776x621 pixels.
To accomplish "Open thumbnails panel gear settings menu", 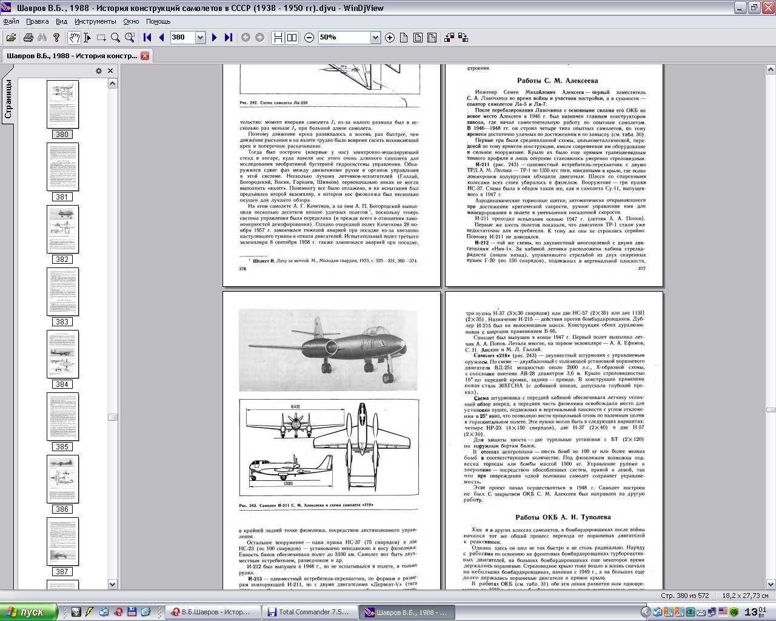I will 99,71.
